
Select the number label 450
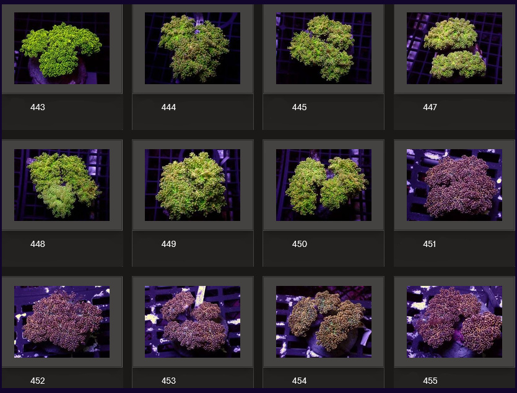(x=300, y=244)
